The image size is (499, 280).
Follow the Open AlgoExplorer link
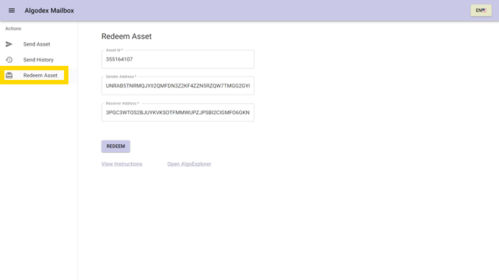click(189, 164)
